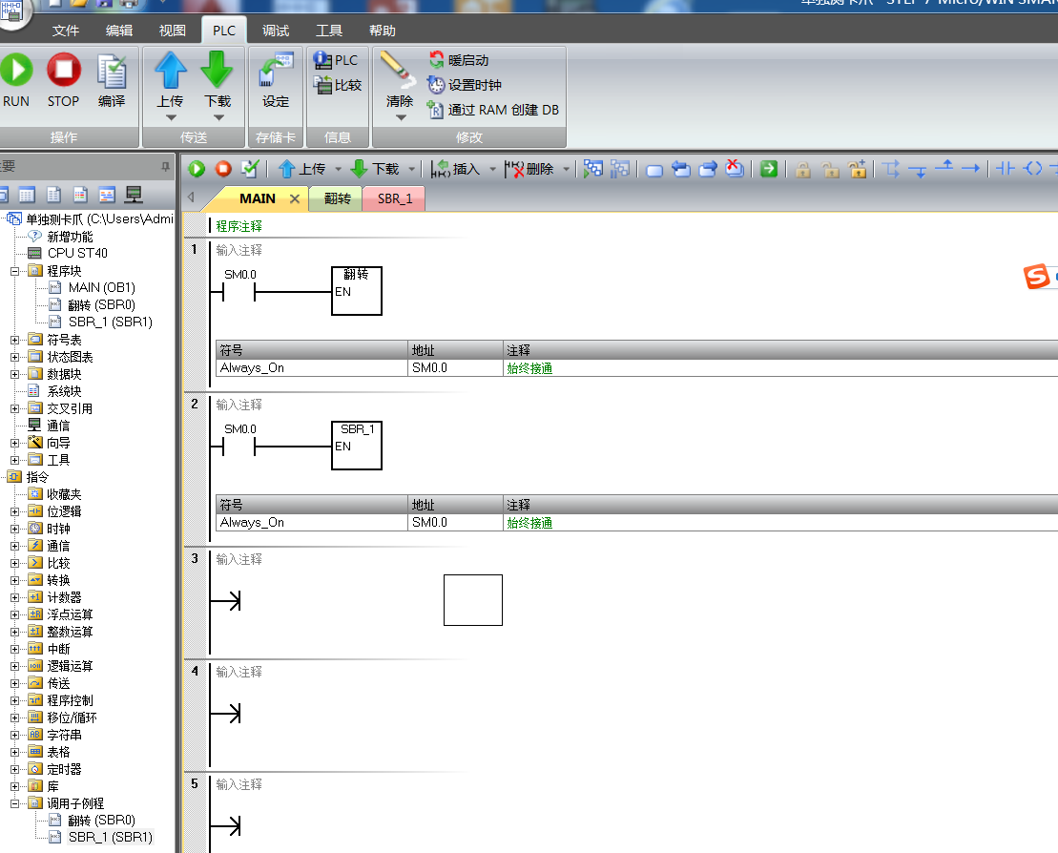
Task: Open the 下载 download dropdown arrow in ribbon
Action: 218,118
